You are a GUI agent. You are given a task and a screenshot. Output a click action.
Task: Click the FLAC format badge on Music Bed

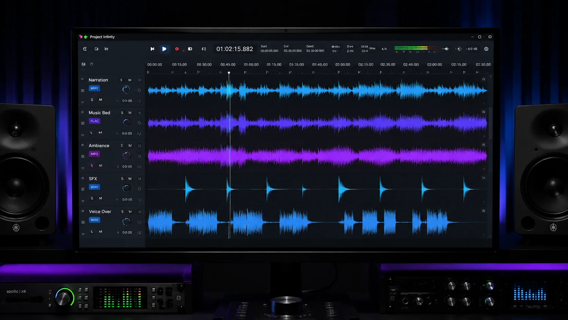pyautogui.click(x=94, y=121)
